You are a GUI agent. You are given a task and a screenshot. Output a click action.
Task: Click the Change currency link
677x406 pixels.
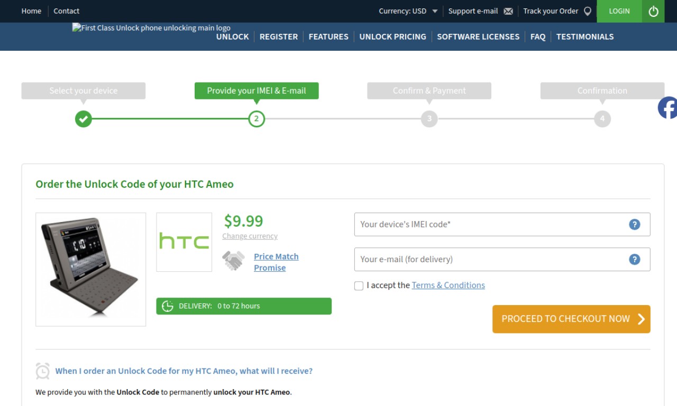tap(250, 236)
